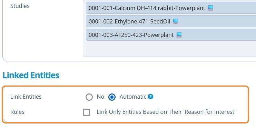Click monitor icon beside Calcium DH-414 rabbit-Powerplant study
This screenshot has height=139, width=256.
pyautogui.click(x=210, y=8)
